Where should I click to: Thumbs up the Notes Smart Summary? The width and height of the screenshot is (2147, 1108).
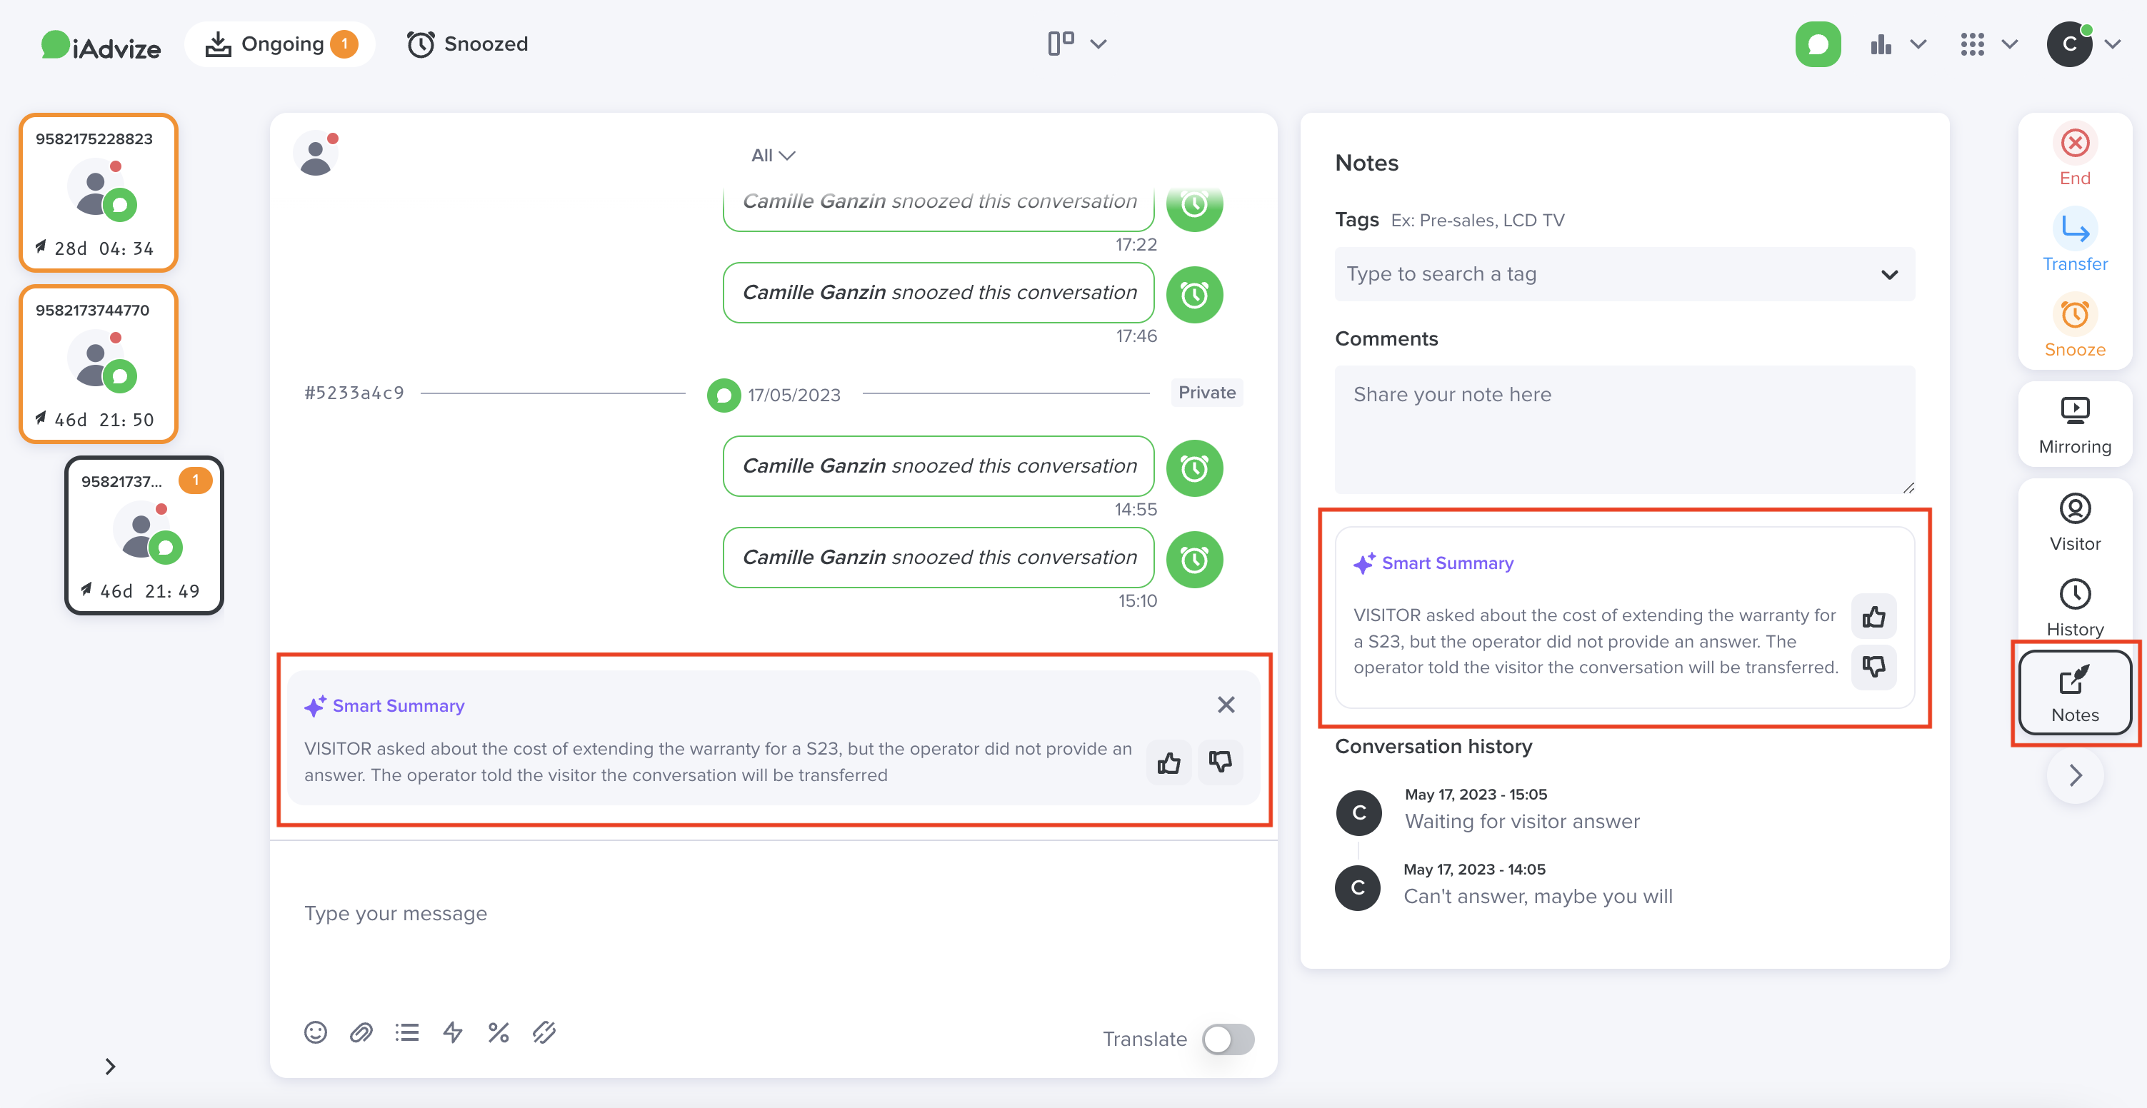[x=1873, y=617]
